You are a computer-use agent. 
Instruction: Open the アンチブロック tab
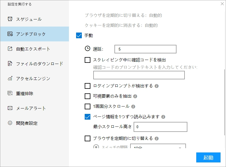(x=34, y=34)
